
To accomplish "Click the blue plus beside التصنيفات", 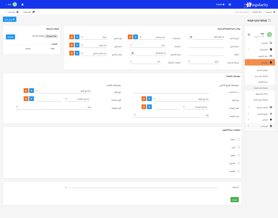I will point(135,37).
